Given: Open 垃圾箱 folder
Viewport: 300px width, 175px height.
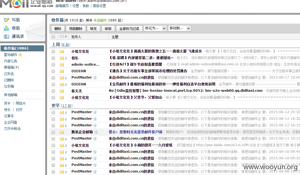Looking at the screenshot, I should [x=9, y=87].
